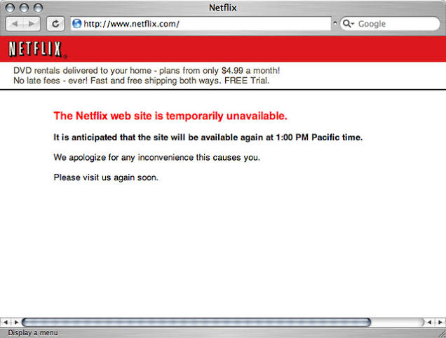Reload the Netflix page
Screen dimensions: 446x338
click(x=56, y=24)
